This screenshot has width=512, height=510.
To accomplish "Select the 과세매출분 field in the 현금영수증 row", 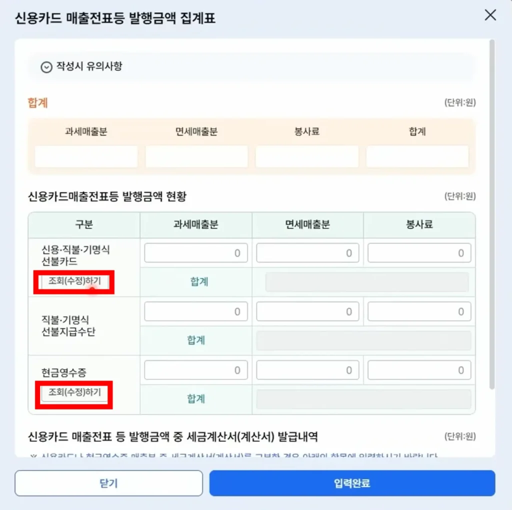I will click(x=196, y=370).
